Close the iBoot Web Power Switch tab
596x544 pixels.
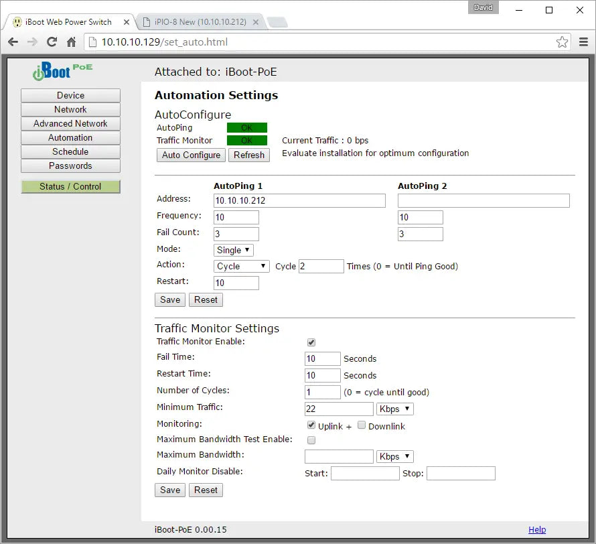click(127, 22)
